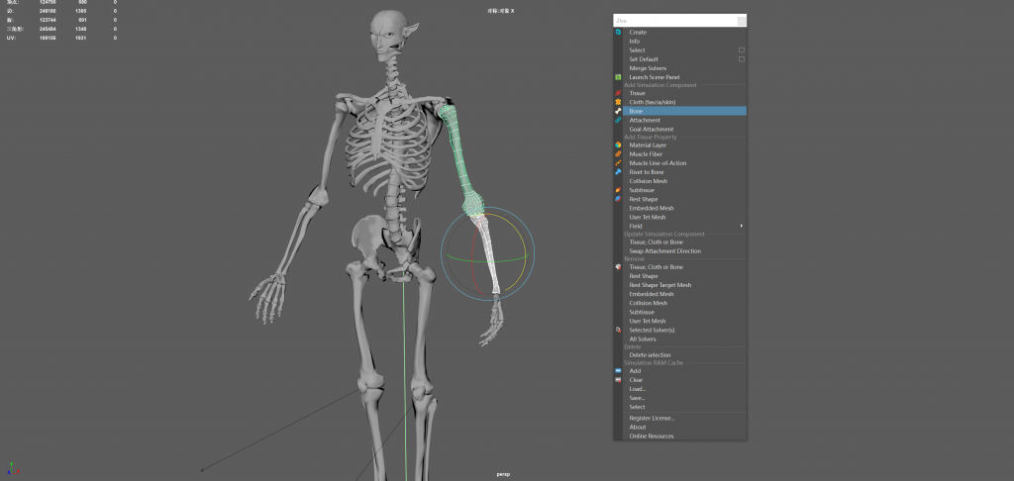The image size is (1014, 481).
Task: Click the Launch Scene Panel icon
Action: tap(618, 77)
